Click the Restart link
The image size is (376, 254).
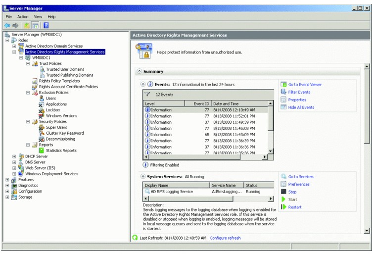coord(295,207)
